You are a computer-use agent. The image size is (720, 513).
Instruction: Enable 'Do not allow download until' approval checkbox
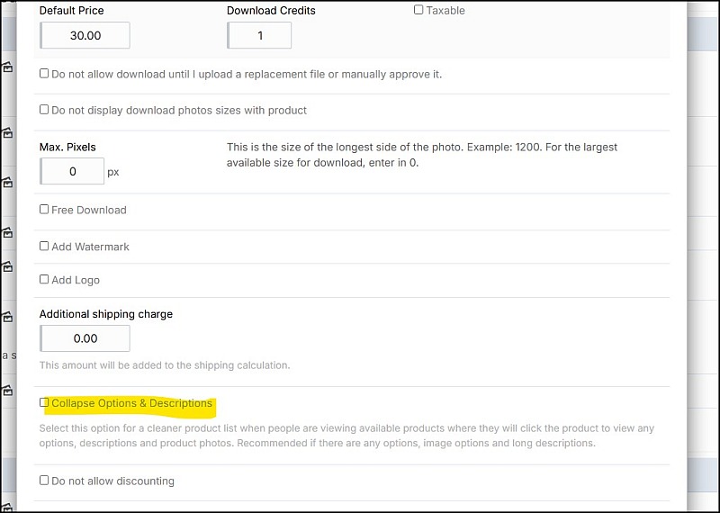[44, 74]
